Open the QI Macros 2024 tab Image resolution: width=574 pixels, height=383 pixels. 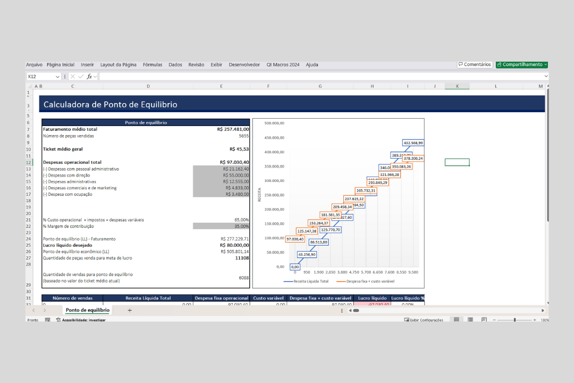pos(283,65)
